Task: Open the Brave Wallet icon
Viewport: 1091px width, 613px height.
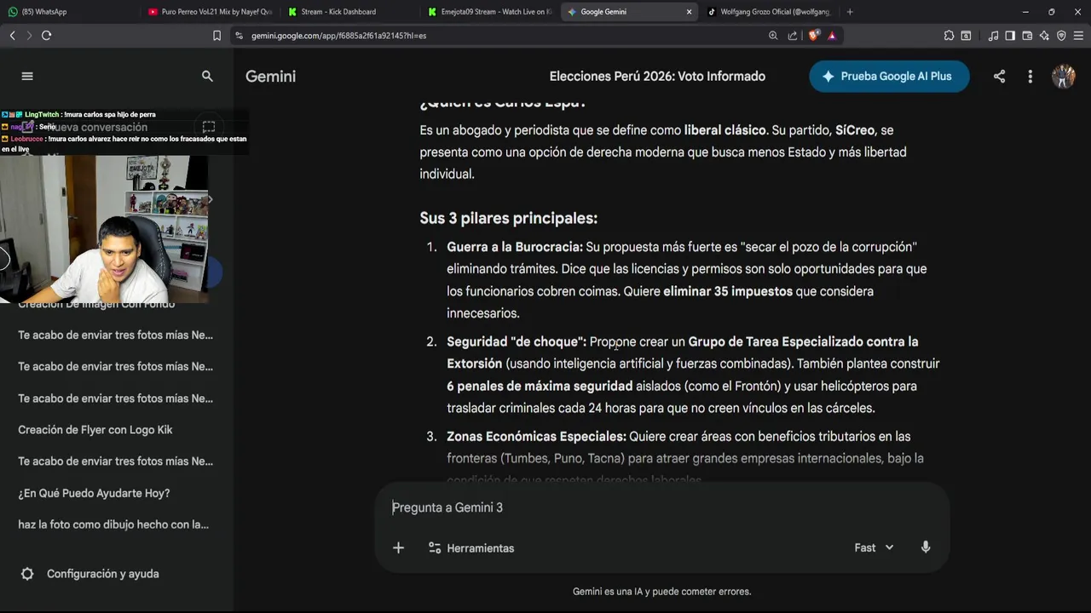Action: pos(1027,35)
